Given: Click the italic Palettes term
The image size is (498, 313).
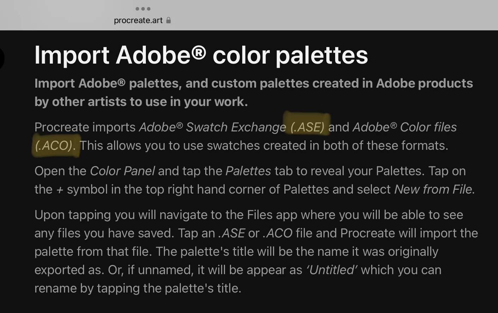Looking at the screenshot, I should (248, 171).
